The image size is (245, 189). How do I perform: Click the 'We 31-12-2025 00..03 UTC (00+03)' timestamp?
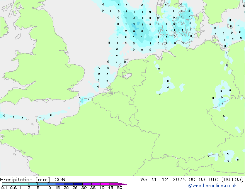192,180
